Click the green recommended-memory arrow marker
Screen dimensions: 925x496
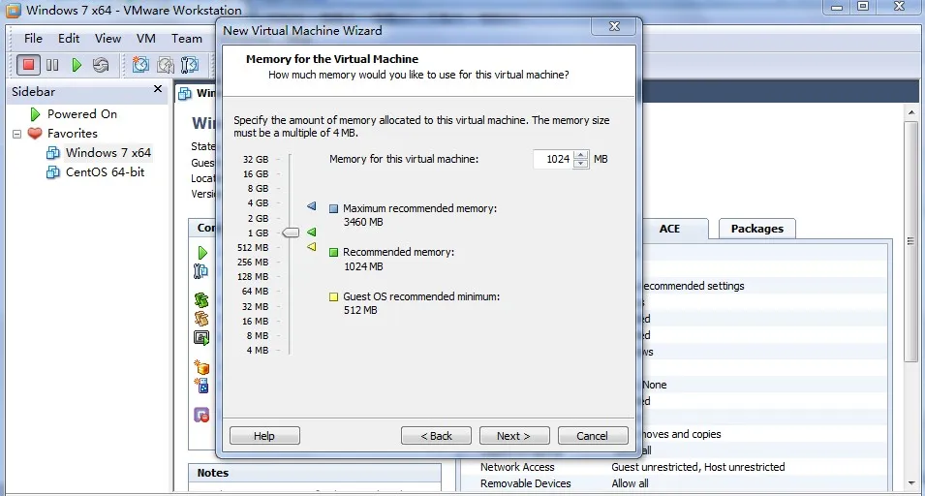pos(312,232)
